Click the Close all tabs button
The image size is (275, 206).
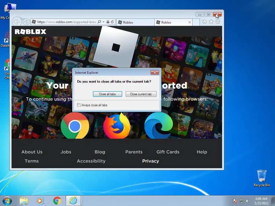tap(107, 94)
